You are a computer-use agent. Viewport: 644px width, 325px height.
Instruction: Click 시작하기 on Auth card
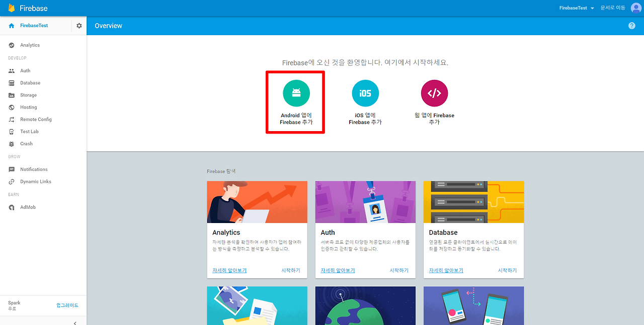(399, 270)
